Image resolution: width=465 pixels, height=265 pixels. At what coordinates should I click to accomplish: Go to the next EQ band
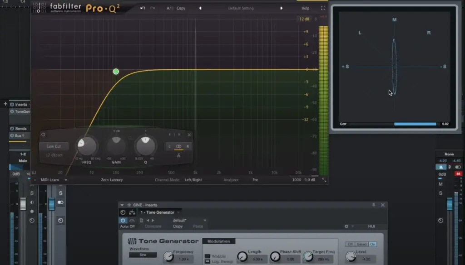179,135
